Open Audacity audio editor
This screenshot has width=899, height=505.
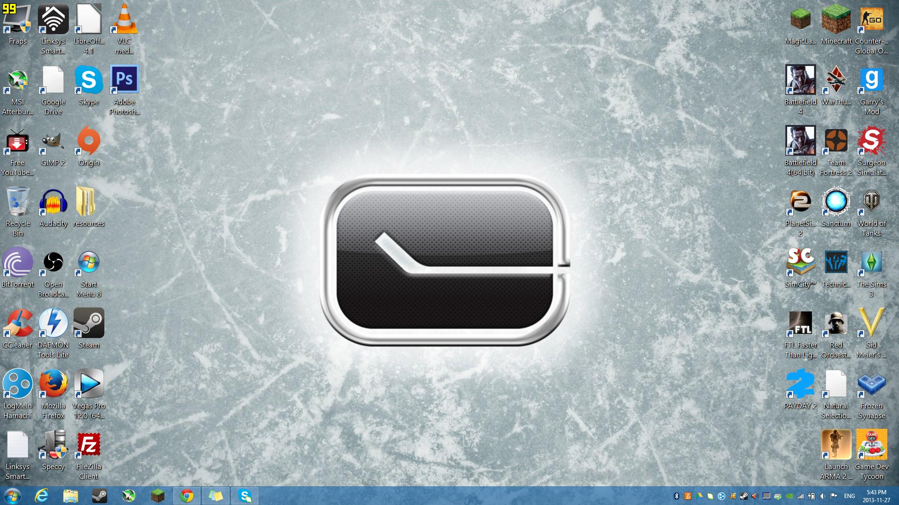point(53,202)
